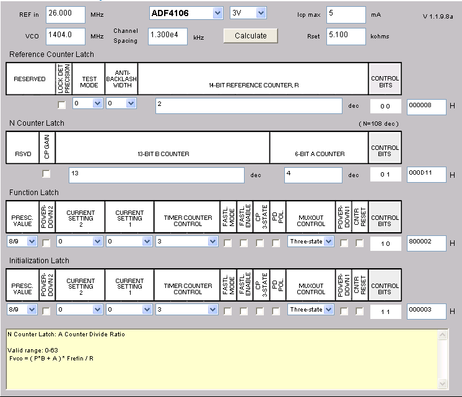Toggle Function Latch Power-Down 2 checkbox

(x=46, y=243)
